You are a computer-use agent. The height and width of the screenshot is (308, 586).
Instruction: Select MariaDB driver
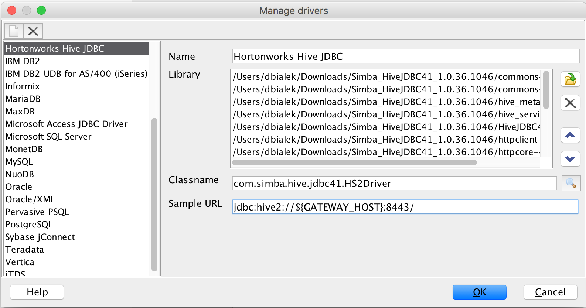tap(76, 99)
